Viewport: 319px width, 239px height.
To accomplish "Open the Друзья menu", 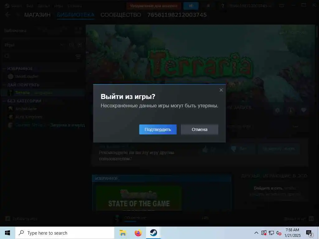I will pos(44,6).
